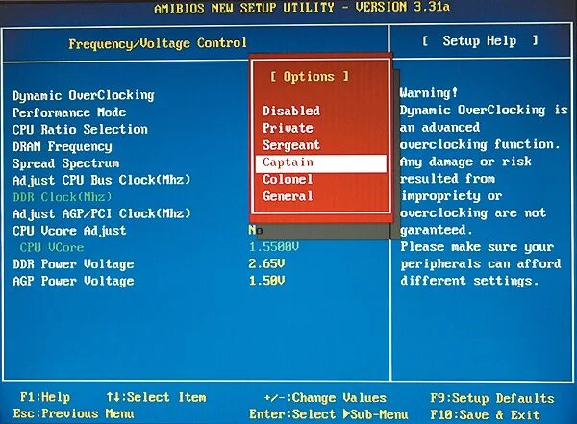Choose the Private overclocking option
The height and width of the screenshot is (424, 577).
(x=288, y=128)
